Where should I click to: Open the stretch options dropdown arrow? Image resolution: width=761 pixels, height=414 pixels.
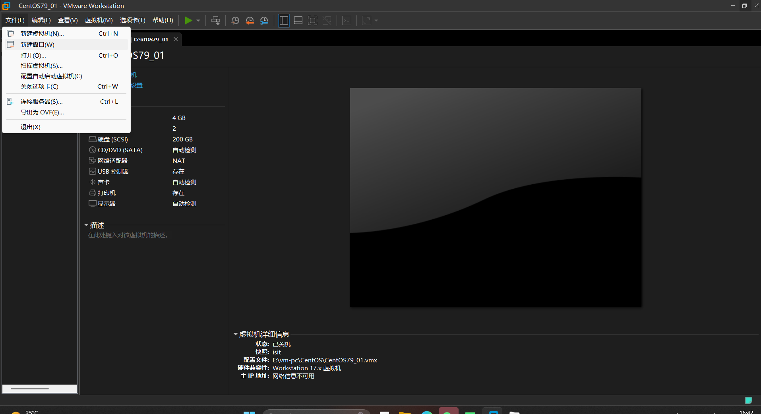point(376,21)
